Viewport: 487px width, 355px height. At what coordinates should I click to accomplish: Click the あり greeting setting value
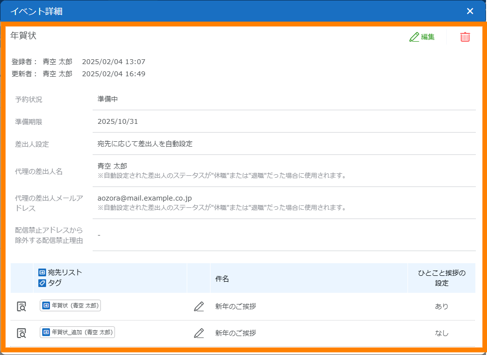[441, 306]
